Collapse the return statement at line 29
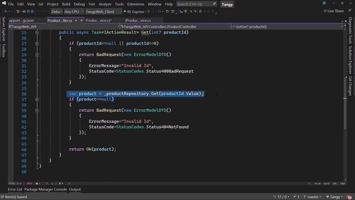The height and width of the screenshot is (200, 355). pyautogui.click(x=37, y=55)
